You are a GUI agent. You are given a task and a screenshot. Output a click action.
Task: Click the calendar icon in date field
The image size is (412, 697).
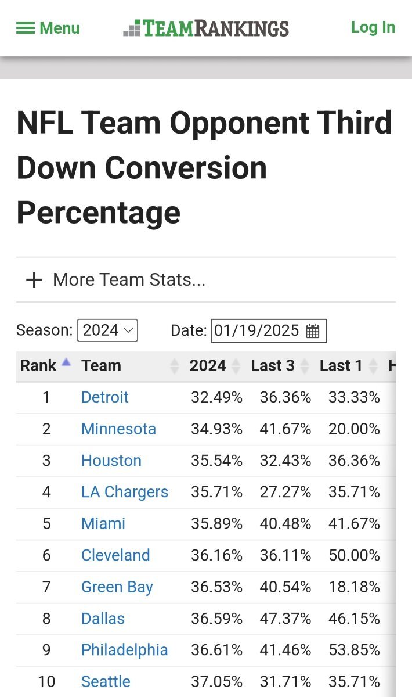click(x=313, y=331)
